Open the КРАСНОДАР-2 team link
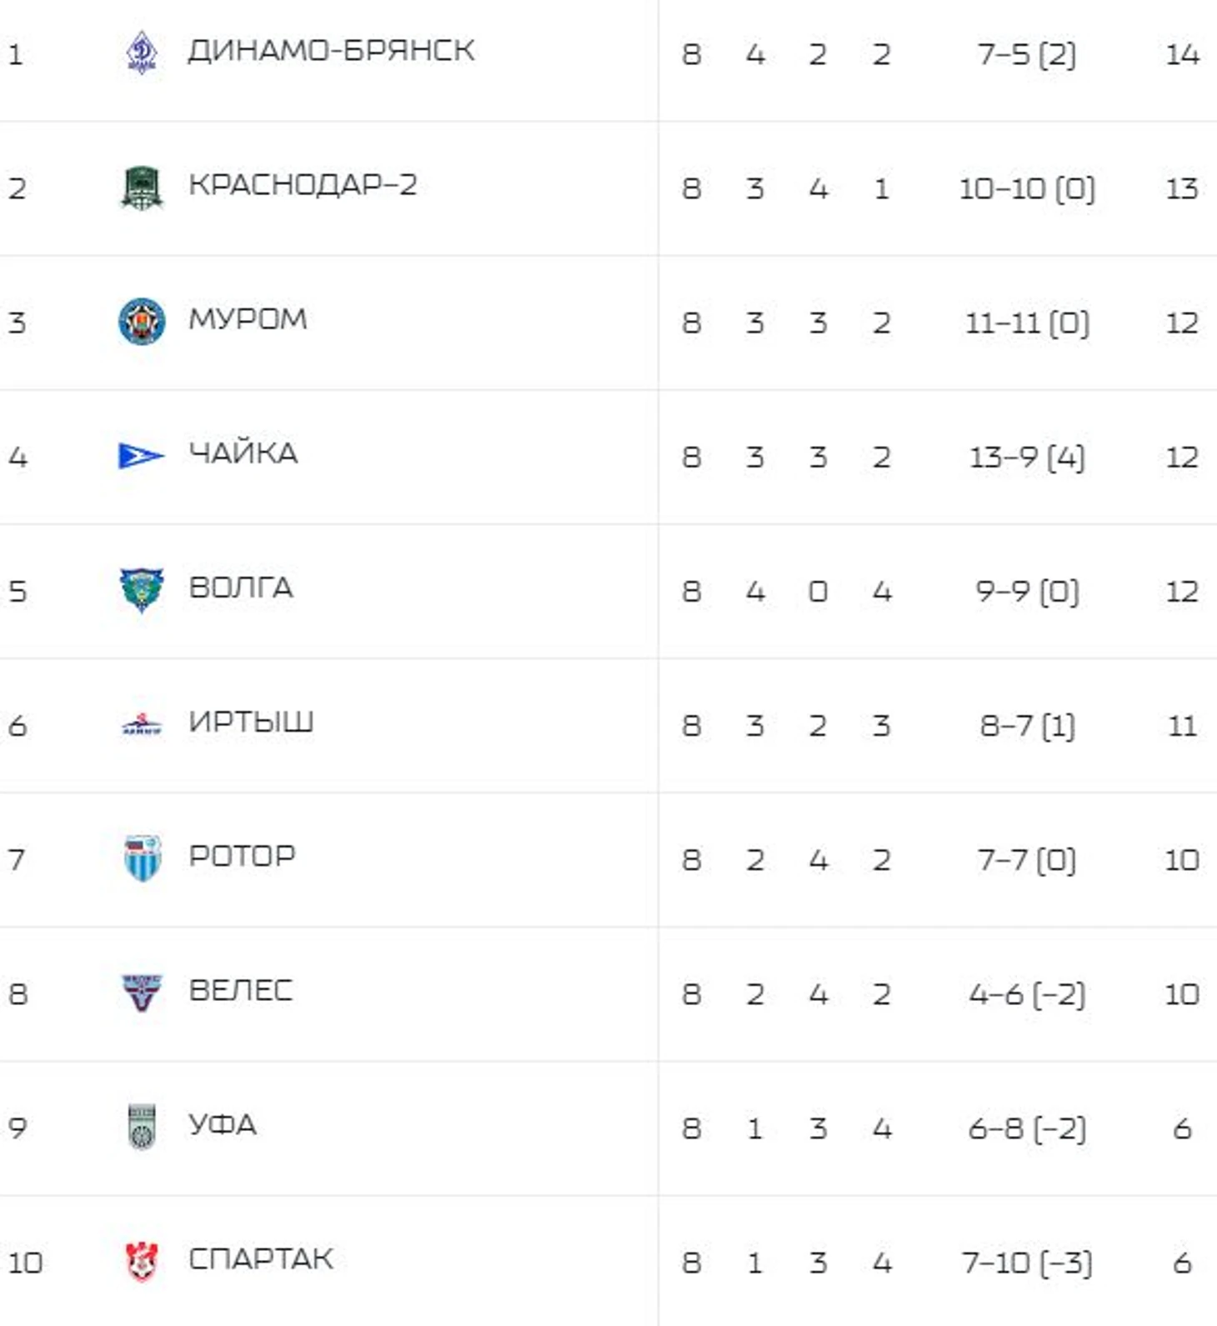Screen dimensions: 1217x1326 (303, 185)
